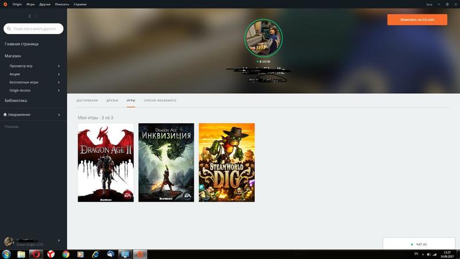Click the volume speaker tray icon
The image size is (460, 259).
tap(428, 254)
